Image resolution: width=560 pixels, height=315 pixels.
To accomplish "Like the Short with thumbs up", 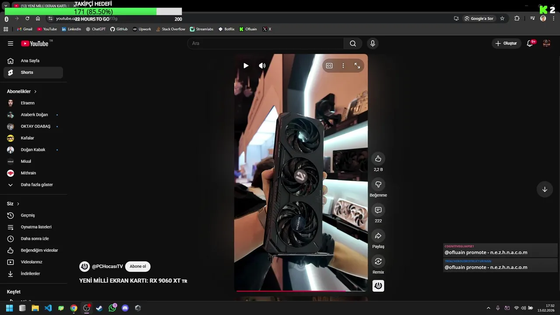I will click(x=378, y=159).
